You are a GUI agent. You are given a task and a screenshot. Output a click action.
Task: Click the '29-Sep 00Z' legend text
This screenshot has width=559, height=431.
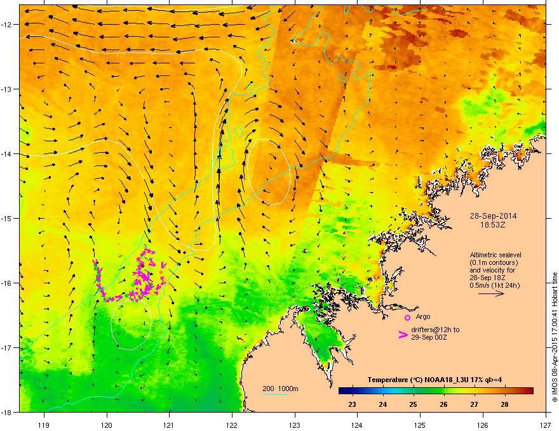[429, 337]
